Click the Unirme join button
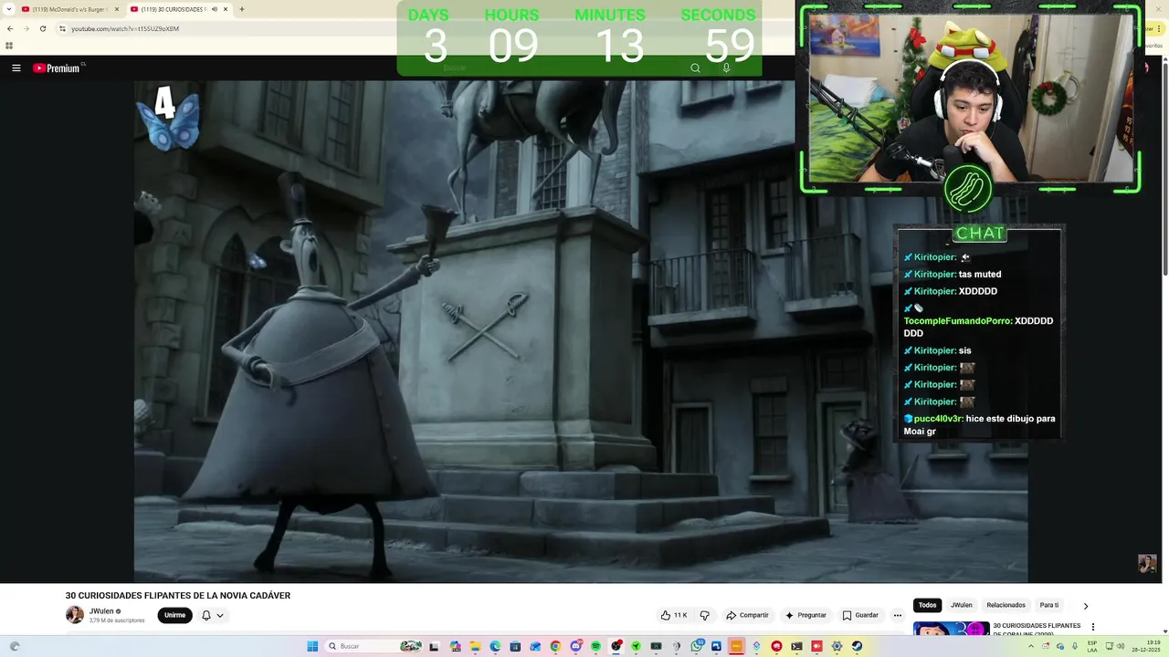1169x657 pixels. click(174, 615)
